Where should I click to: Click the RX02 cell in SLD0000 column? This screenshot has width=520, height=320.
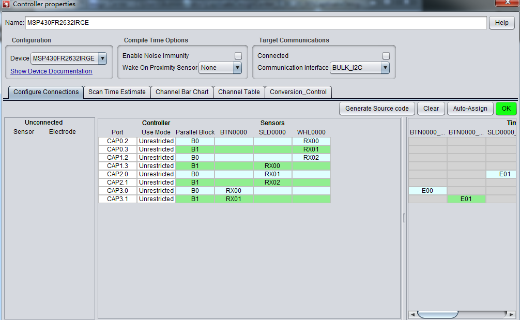click(272, 182)
